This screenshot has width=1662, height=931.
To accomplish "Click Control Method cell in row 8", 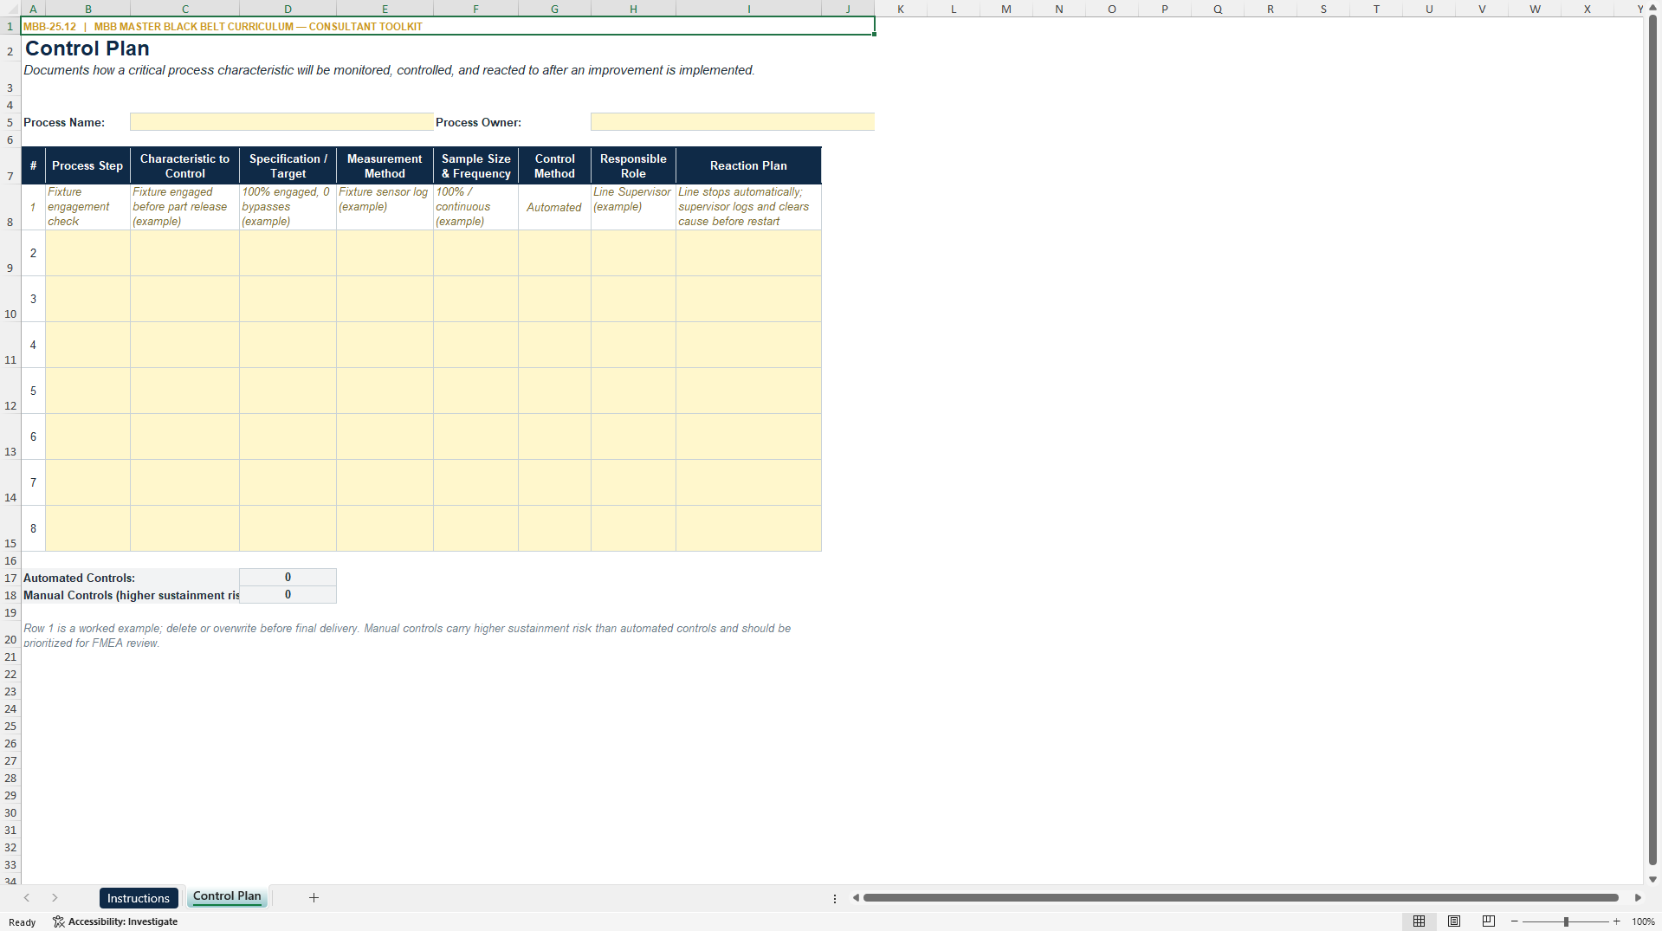I will click(x=554, y=528).
